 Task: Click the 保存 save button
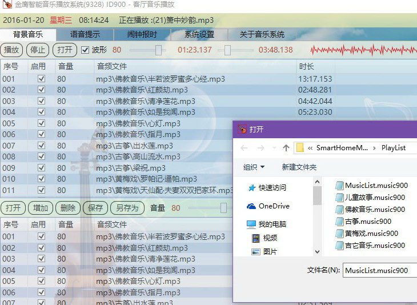95,208
